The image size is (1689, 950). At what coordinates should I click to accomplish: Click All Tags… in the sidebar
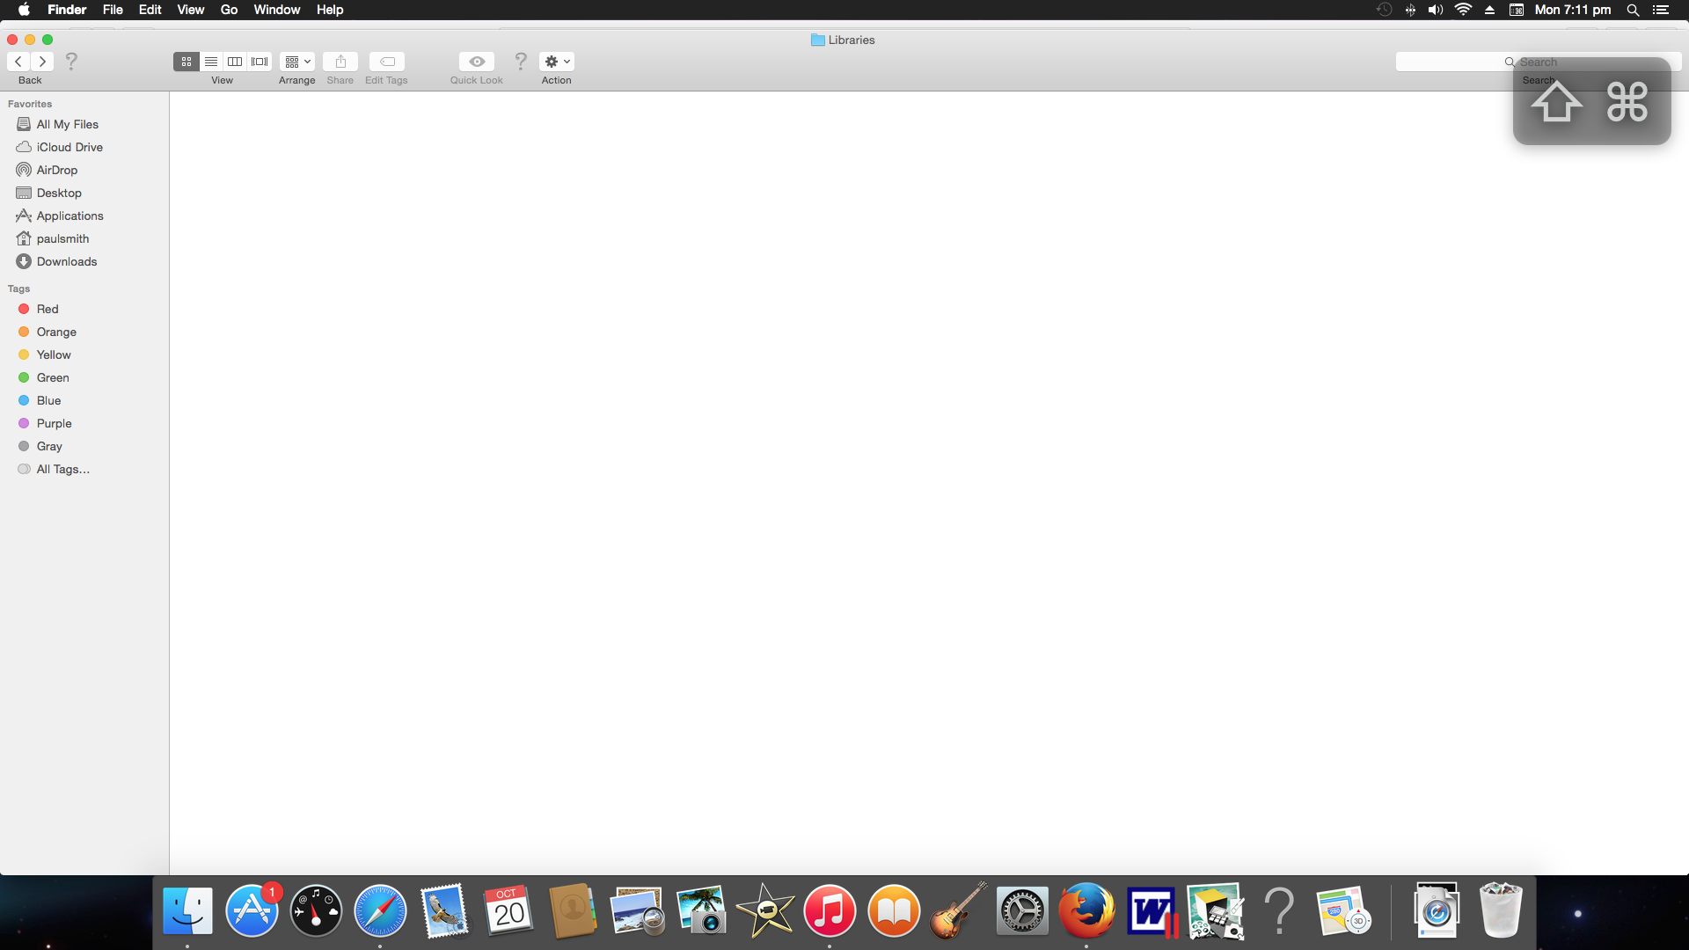click(x=62, y=469)
